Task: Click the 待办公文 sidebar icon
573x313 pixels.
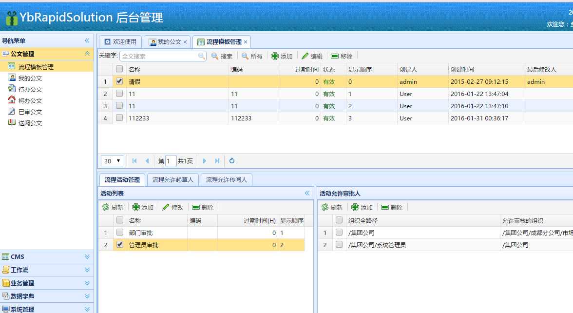Action: tap(12, 89)
